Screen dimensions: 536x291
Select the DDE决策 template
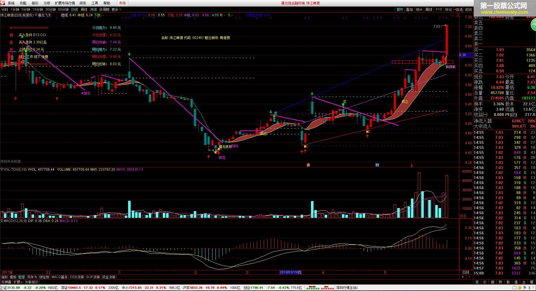tap(77, 277)
